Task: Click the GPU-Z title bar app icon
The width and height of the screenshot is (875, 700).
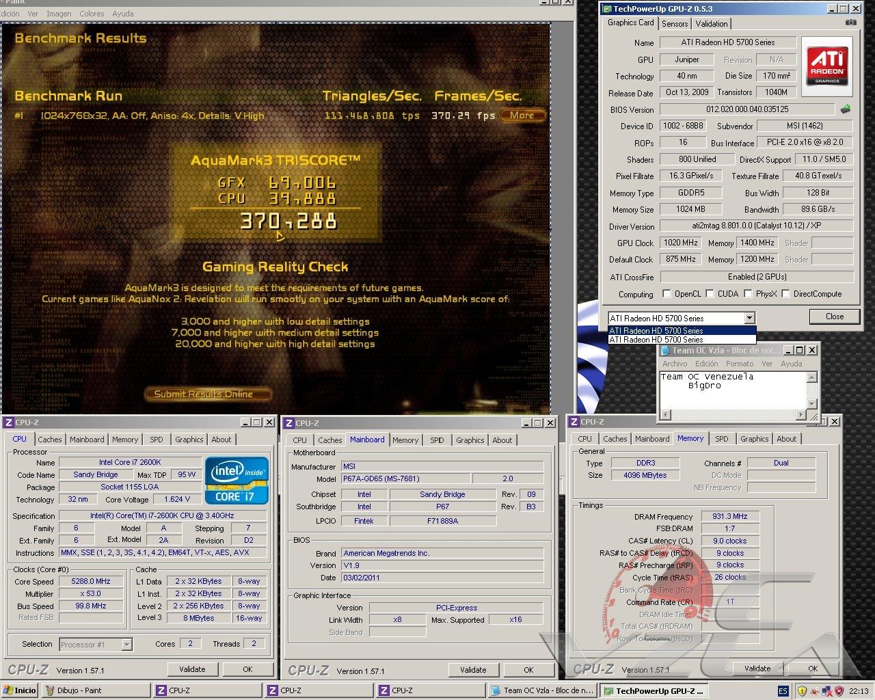Action: click(607, 9)
